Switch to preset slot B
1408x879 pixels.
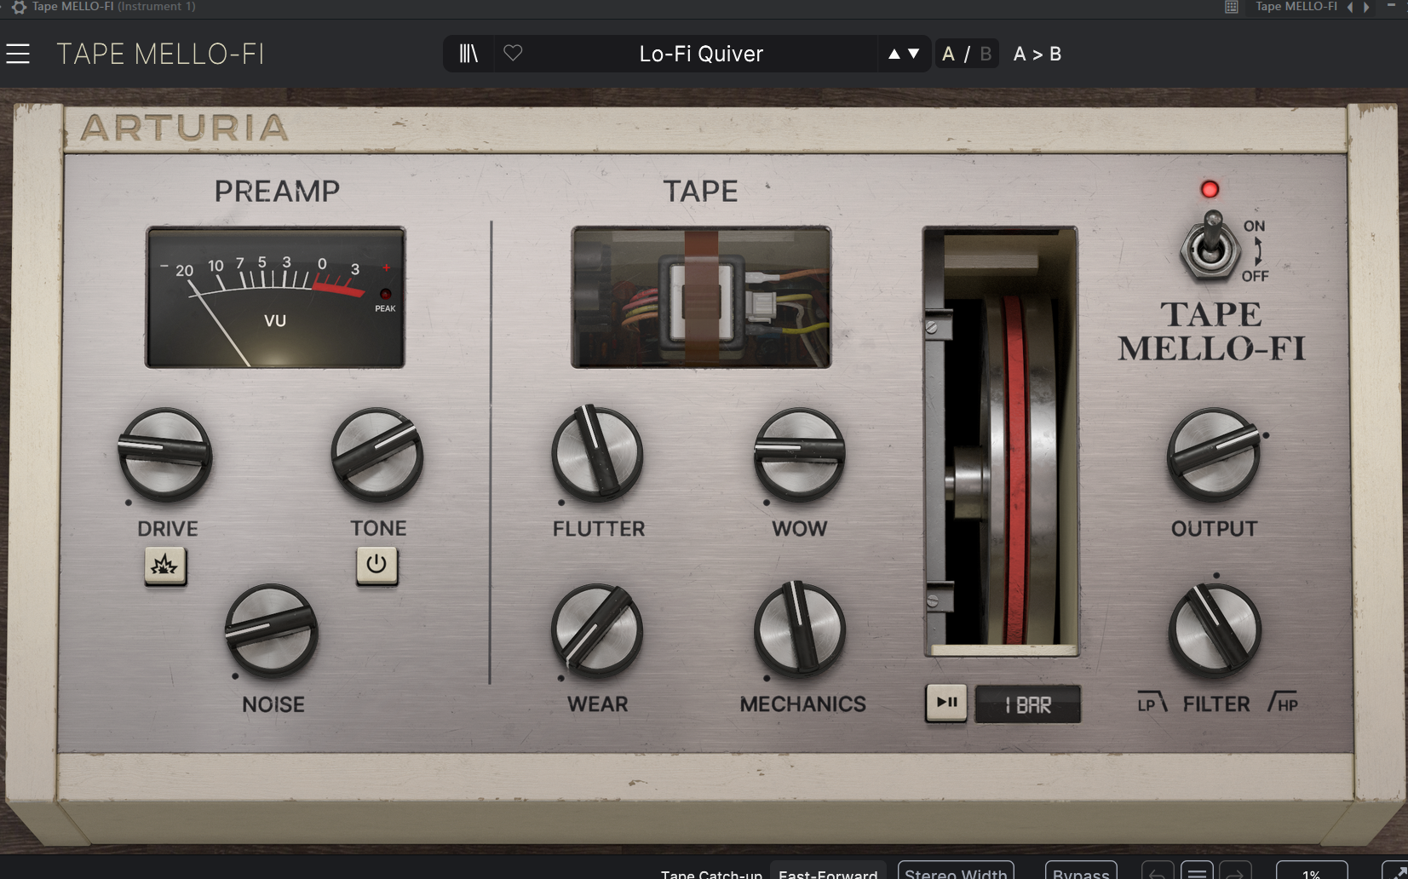point(986,54)
